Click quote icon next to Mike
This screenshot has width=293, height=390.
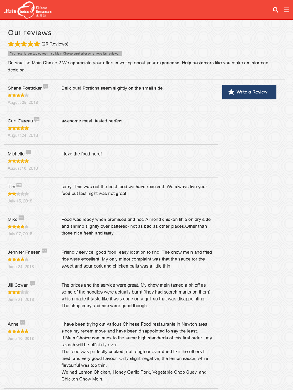coord(21,218)
